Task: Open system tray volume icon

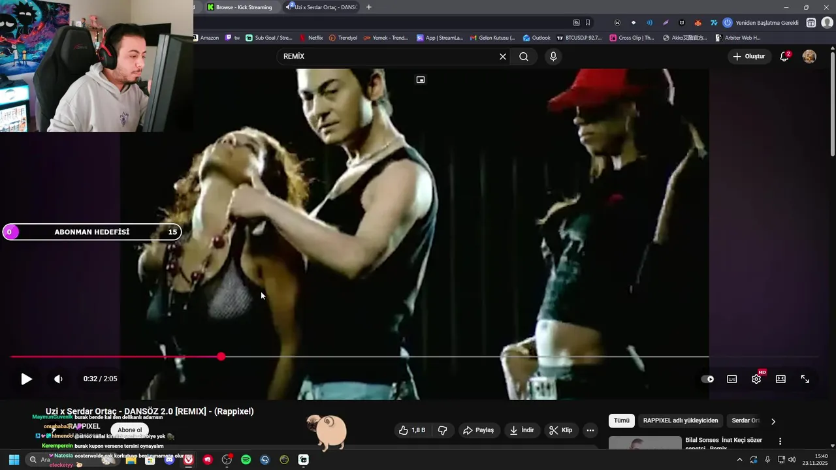Action: [x=792, y=460]
